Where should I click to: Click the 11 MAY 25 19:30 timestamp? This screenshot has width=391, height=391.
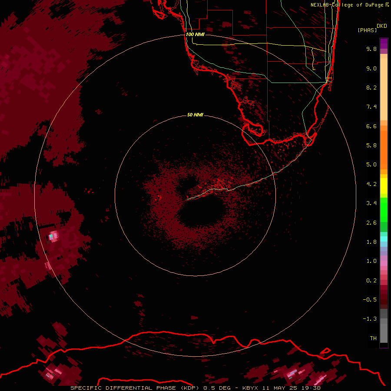pos(291,388)
